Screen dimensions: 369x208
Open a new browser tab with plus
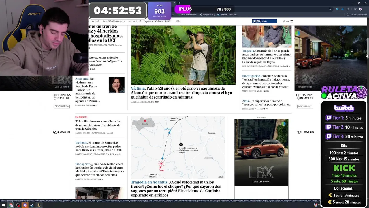coord(179,3)
